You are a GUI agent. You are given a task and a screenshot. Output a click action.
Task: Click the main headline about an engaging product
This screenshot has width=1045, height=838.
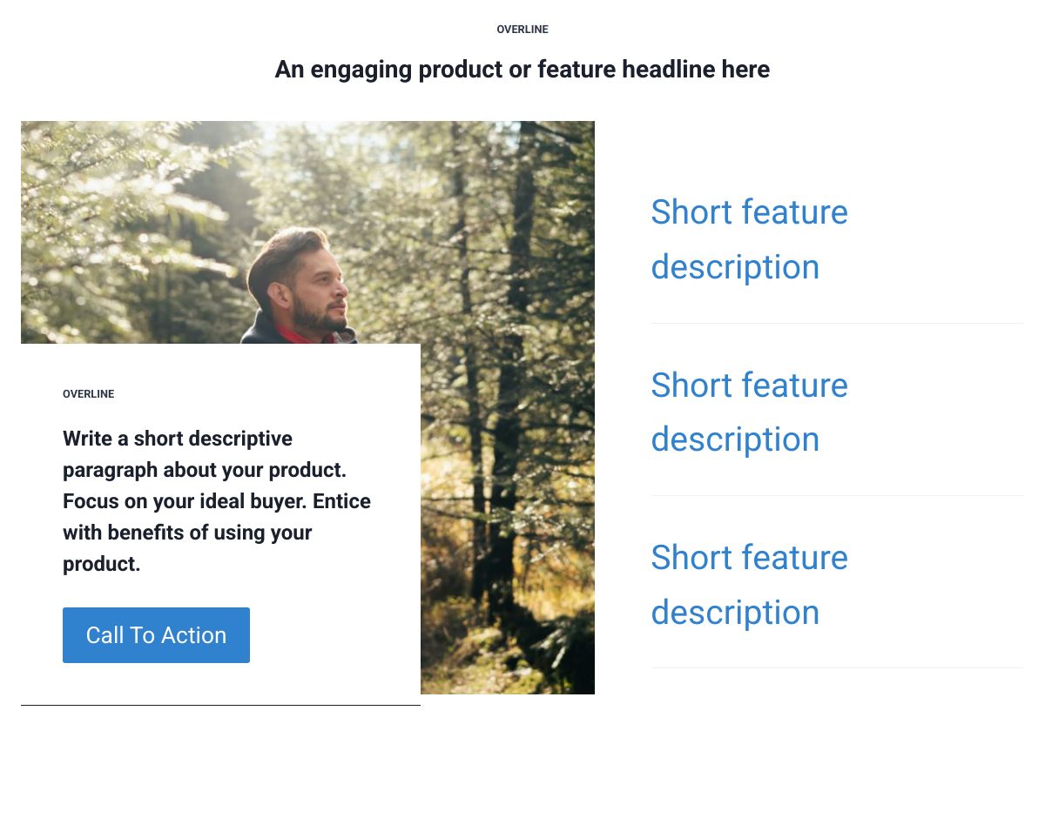click(522, 70)
